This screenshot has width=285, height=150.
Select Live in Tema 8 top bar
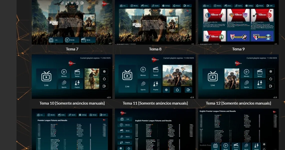point(123,6)
